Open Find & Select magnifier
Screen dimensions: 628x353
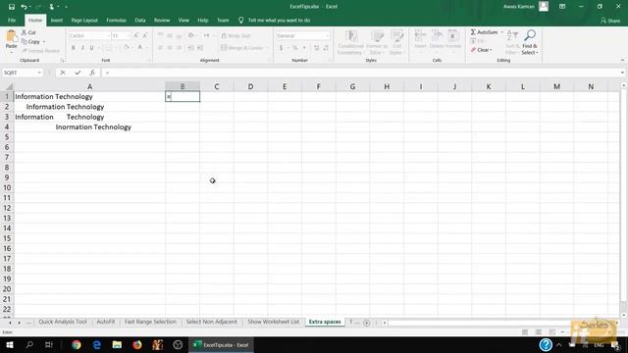[530, 42]
